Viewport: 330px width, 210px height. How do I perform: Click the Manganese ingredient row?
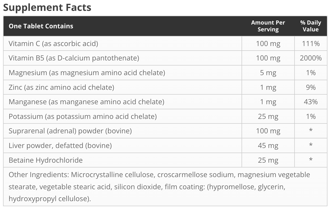click(86, 102)
